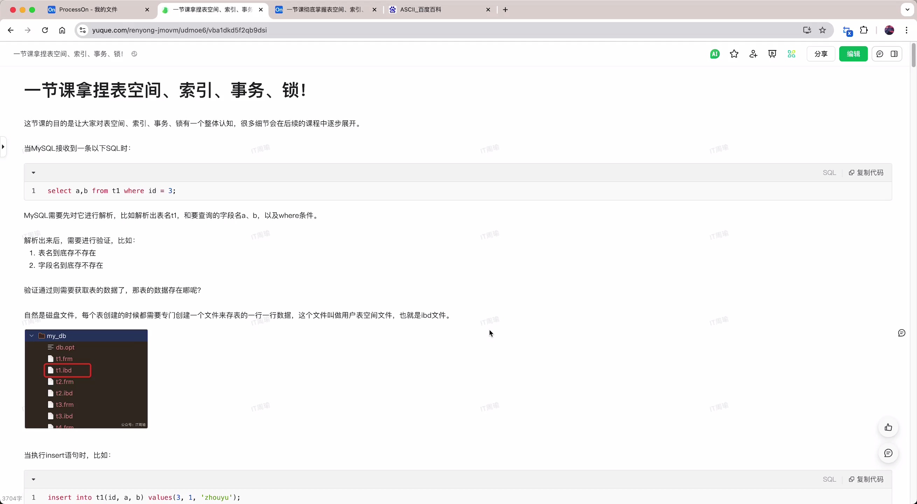Collapse the first SQL code block
917x504 pixels.
click(x=33, y=172)
